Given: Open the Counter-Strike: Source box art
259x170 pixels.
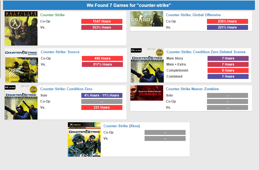Looking at the screenshot, I should coord(22,65).
